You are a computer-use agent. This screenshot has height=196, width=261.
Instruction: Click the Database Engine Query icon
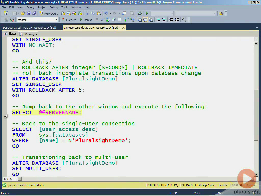pyautogui.click(x=63, y=13)
